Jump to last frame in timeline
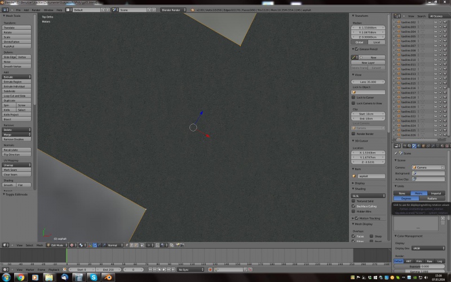This screenshot has height=282, width=451. 173,270
